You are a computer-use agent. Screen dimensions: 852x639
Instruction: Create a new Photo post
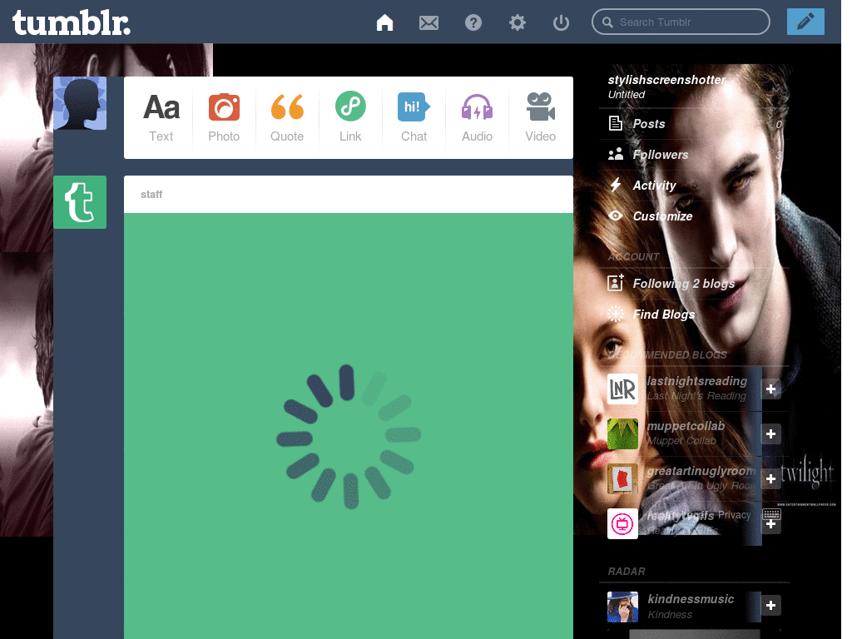[x=224, y=117]
